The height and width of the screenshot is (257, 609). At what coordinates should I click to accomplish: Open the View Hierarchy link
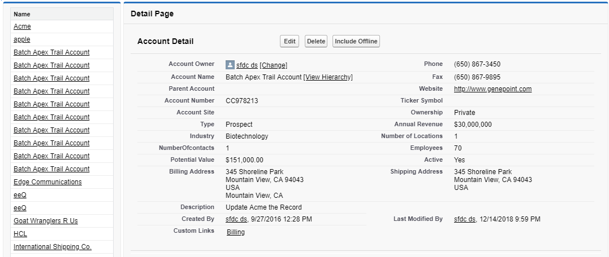328,77
